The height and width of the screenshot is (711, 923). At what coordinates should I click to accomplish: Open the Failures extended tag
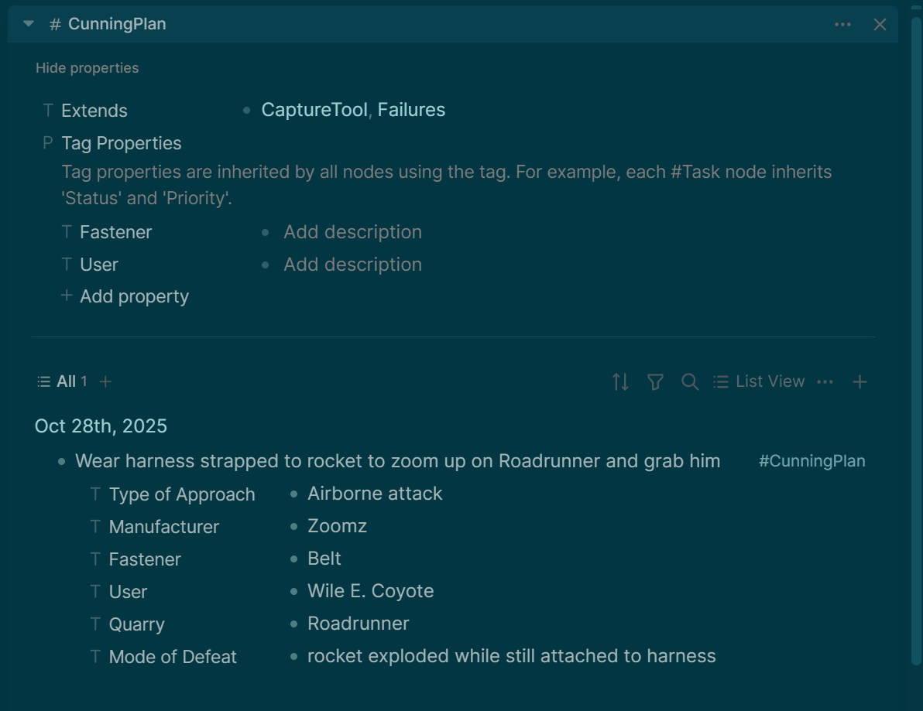pos(411,110)
